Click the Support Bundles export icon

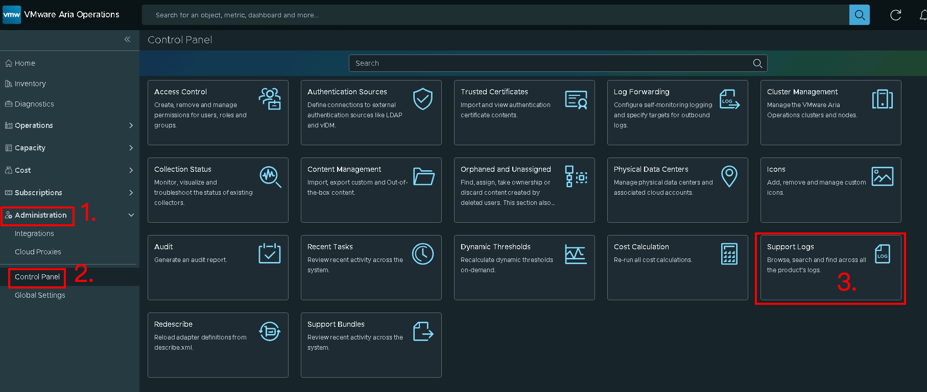pos(423,331)
